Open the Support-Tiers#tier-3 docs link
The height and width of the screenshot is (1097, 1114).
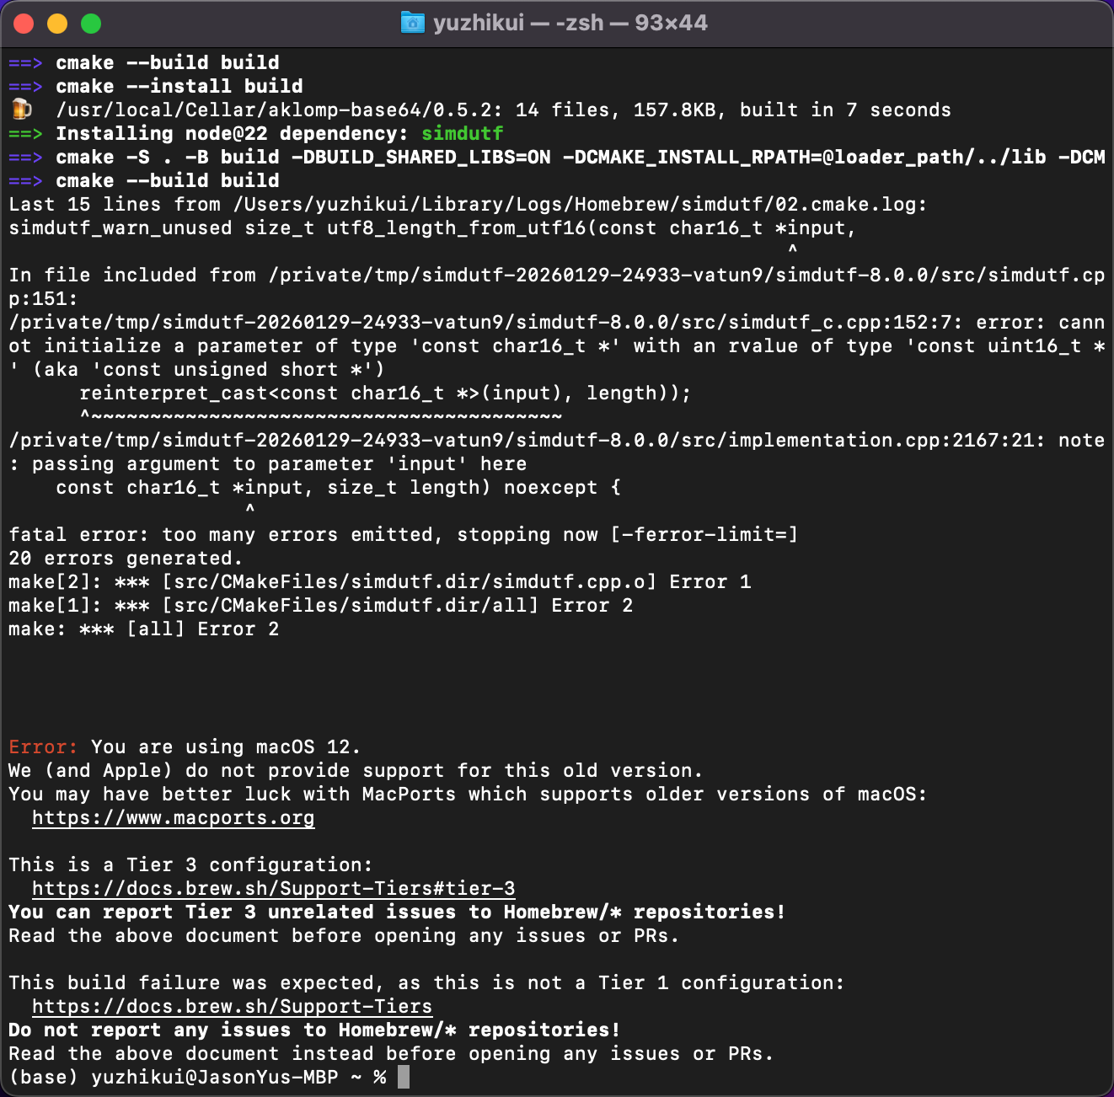[274, 889]
